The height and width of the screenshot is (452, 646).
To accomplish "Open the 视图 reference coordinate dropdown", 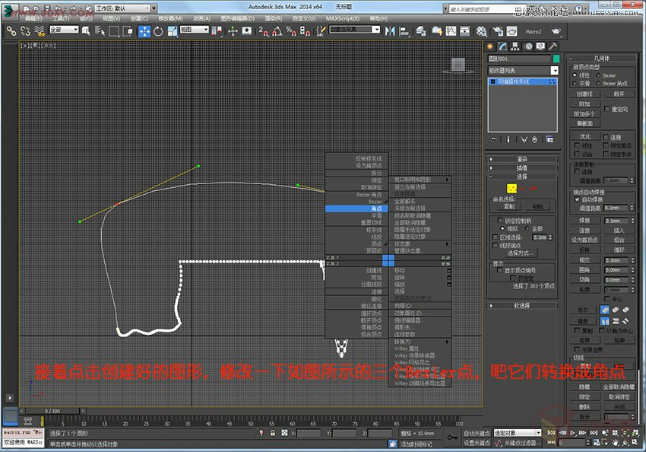I will pos(194,29).
